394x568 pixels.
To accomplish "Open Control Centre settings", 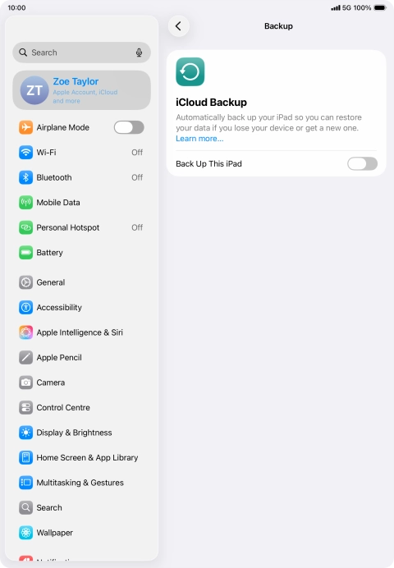I will click(x=82, y=407).
